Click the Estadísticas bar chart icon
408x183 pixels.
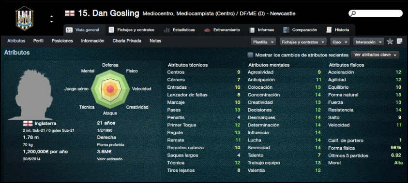pyautogui.click(x=167, y=30)
